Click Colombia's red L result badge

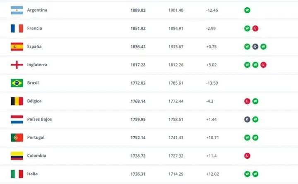click(x=247, y=156)
